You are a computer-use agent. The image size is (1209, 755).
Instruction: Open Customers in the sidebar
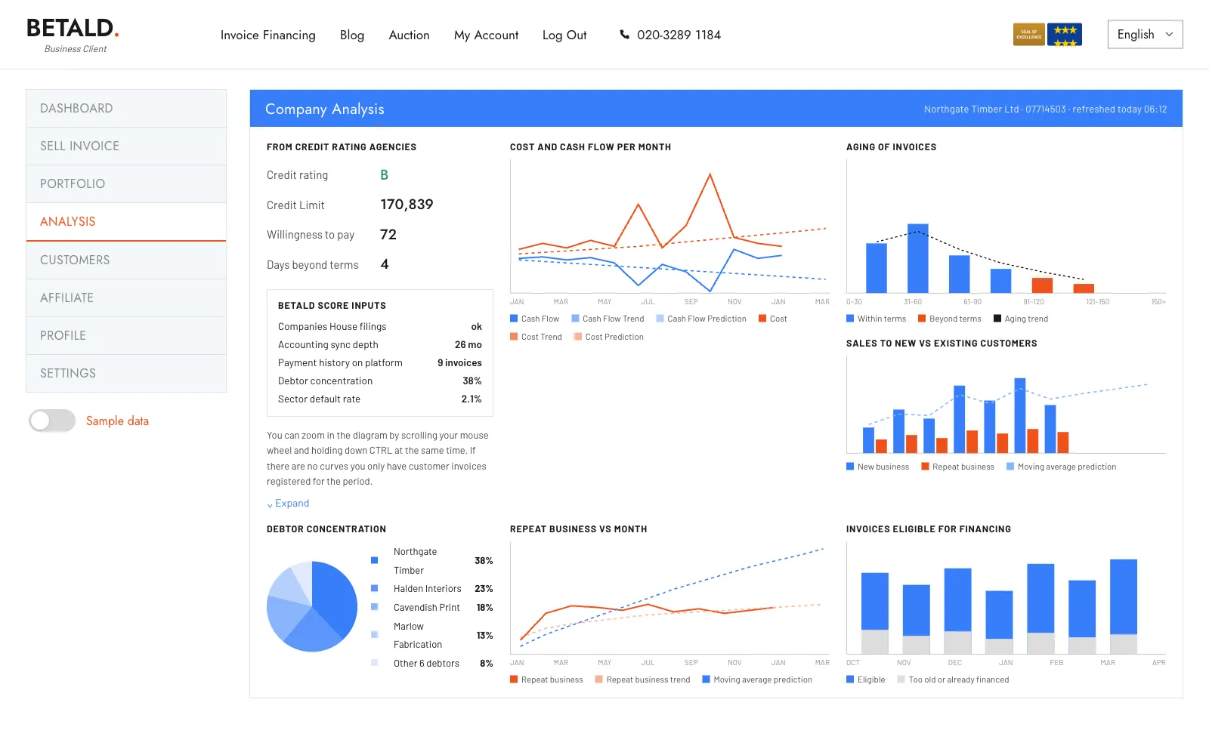[126, 260]
